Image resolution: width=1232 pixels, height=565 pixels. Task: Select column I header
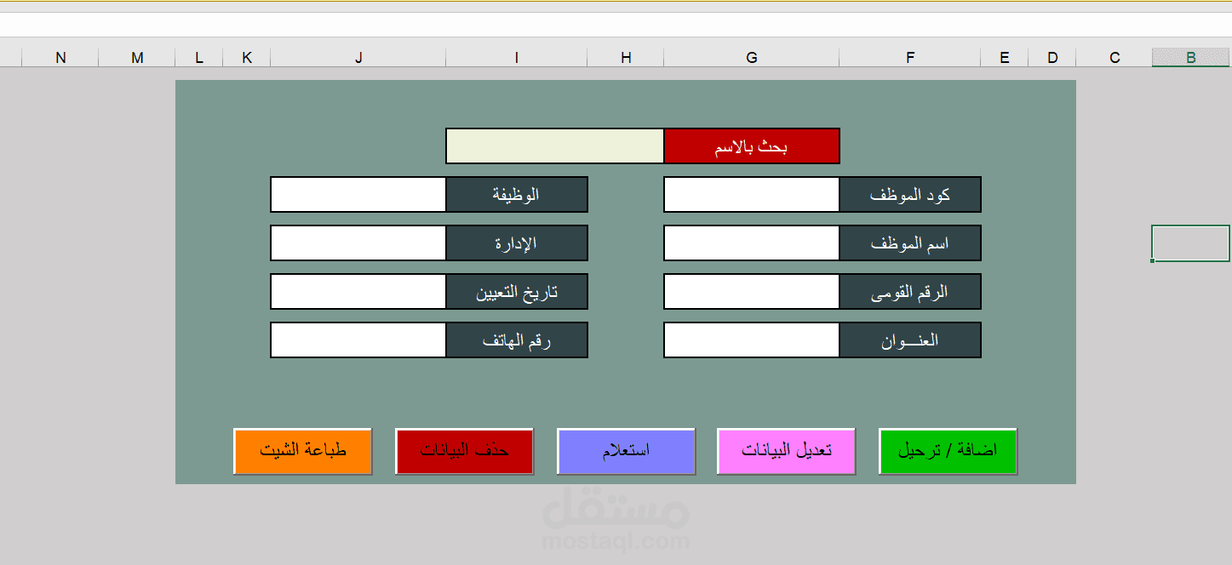[517, 57]
